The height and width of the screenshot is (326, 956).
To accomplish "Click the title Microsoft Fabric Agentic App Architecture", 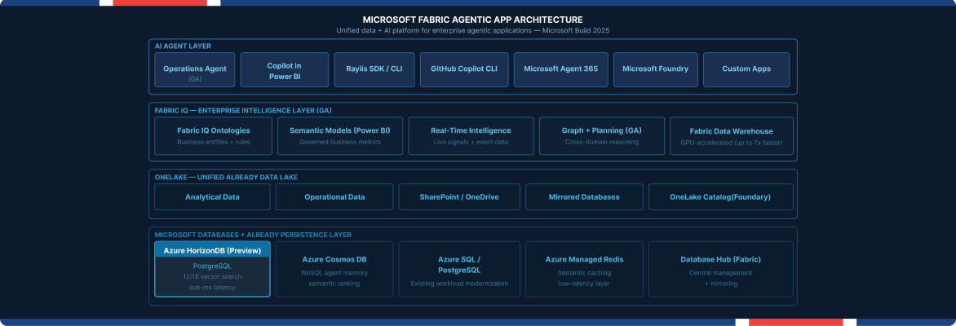I will pos(472,20).
